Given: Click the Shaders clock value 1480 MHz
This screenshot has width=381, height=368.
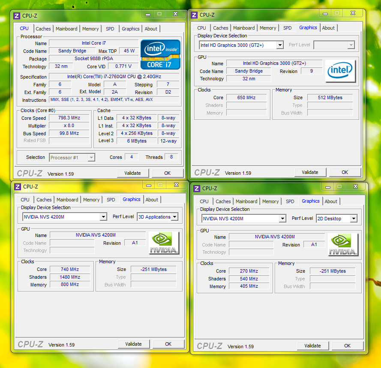Looking at the screenshot, I should click(70, 277).
